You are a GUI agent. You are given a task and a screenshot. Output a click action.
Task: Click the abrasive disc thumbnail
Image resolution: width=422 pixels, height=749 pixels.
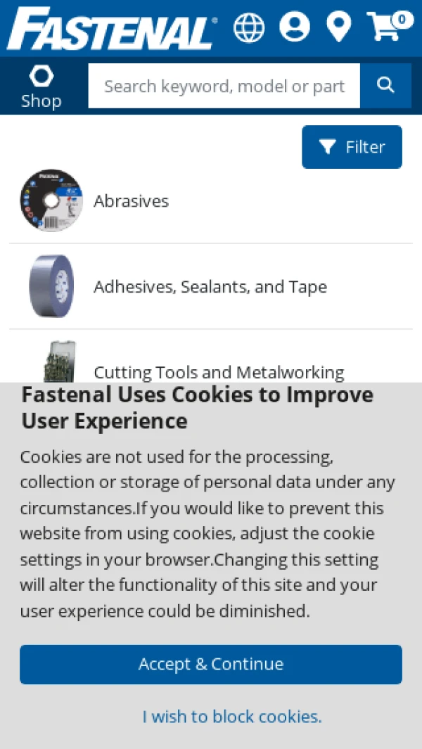51,200
